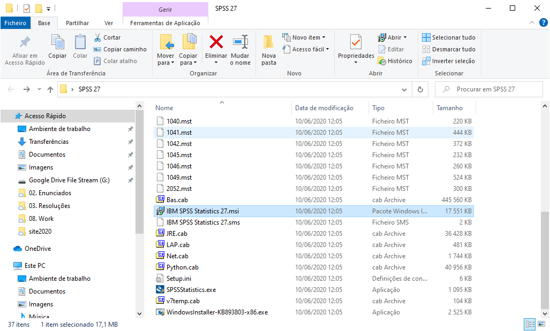Switch to Ver ribbon tab
The image size is (550, 331).
point(109,23)
